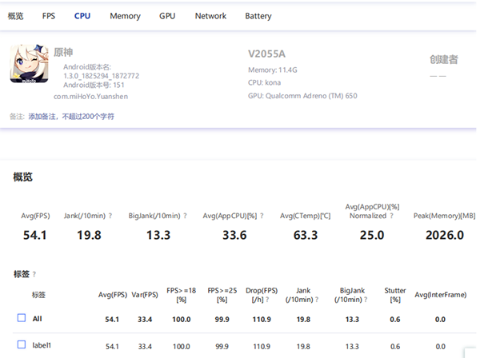Click the Stutter[%] column header
The width and height of the screenshot is (480, 358).
click(x=394, y=295)
